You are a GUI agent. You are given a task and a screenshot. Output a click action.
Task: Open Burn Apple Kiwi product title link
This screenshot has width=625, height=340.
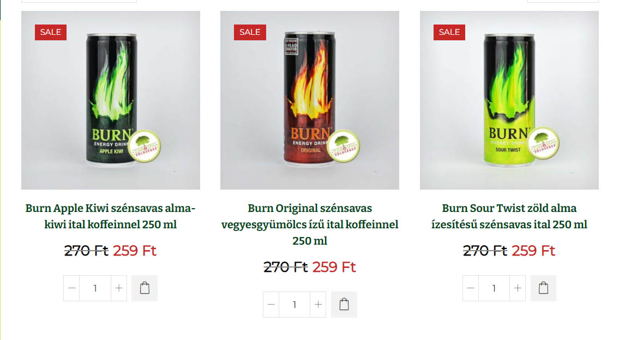(110, 216)
